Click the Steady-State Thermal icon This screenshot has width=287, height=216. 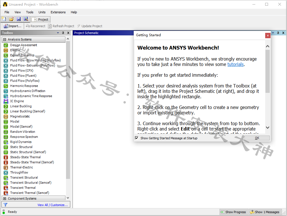pos(6,157)
